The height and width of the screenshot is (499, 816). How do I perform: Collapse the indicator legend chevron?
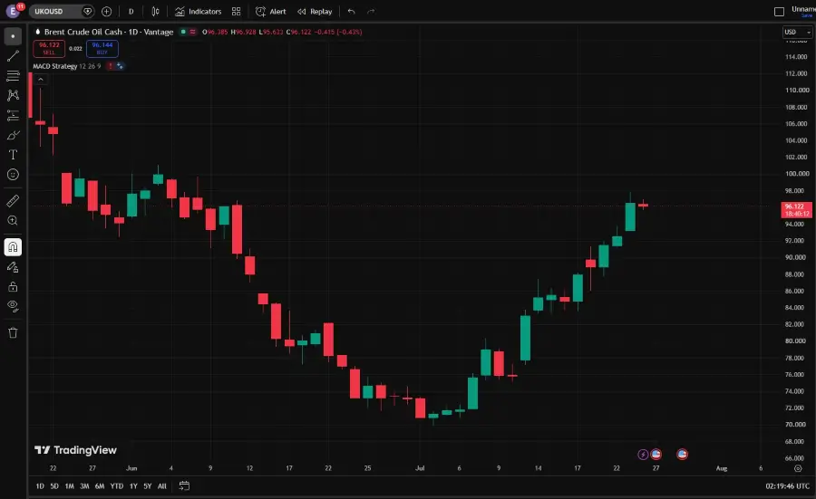(41, 80)
